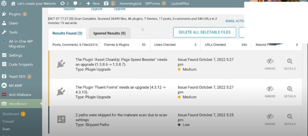View details of Asset CleanUp issue

(x=290, y=64)
